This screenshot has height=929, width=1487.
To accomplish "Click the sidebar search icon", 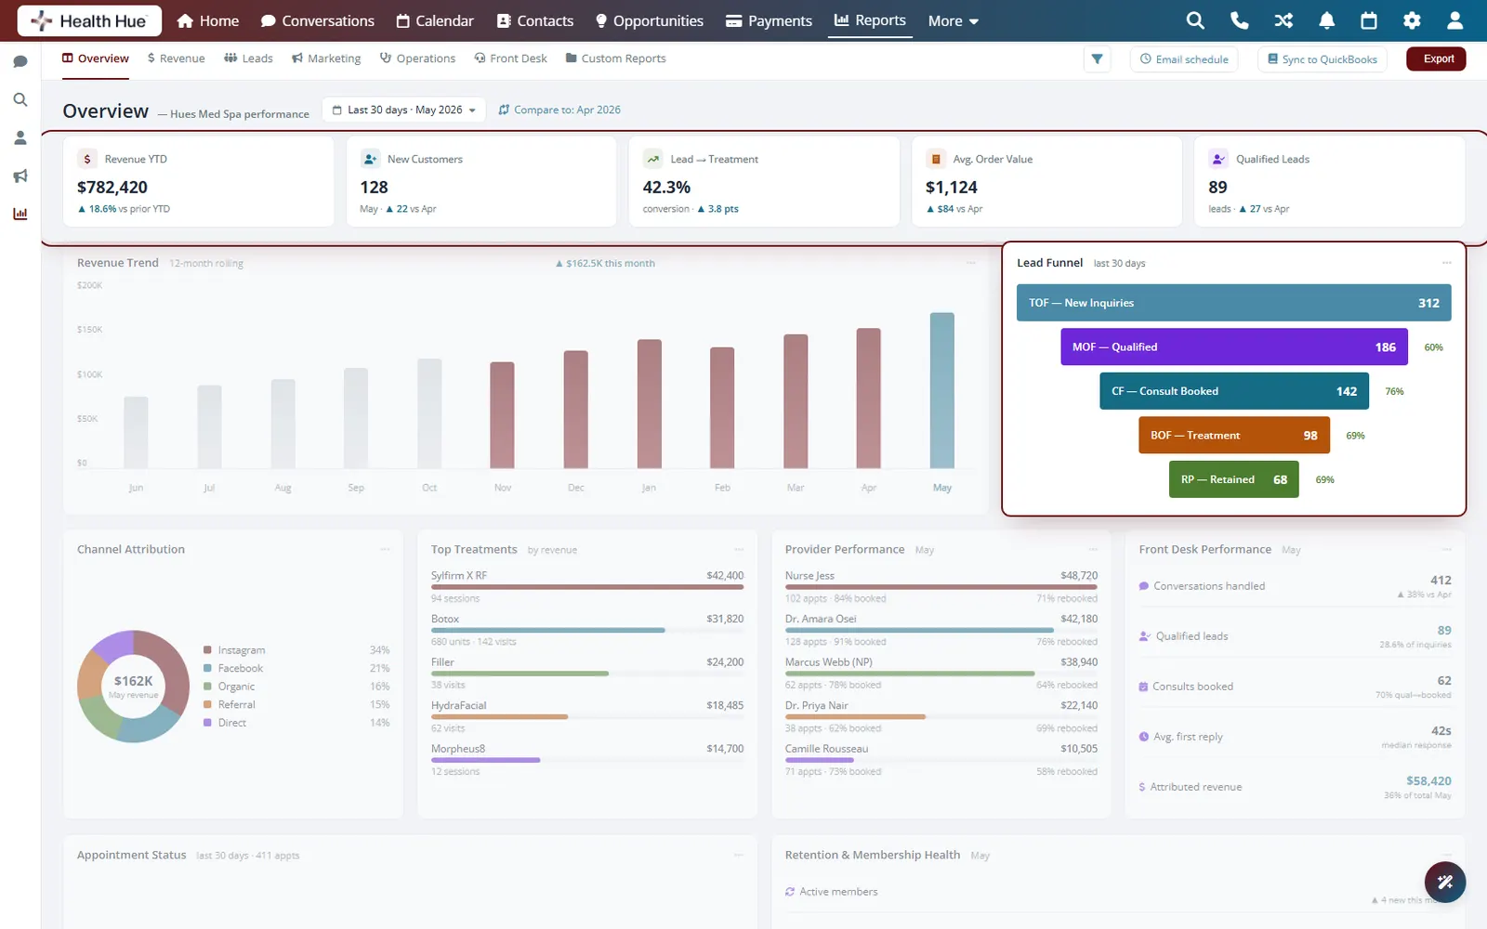I will 20,99.
